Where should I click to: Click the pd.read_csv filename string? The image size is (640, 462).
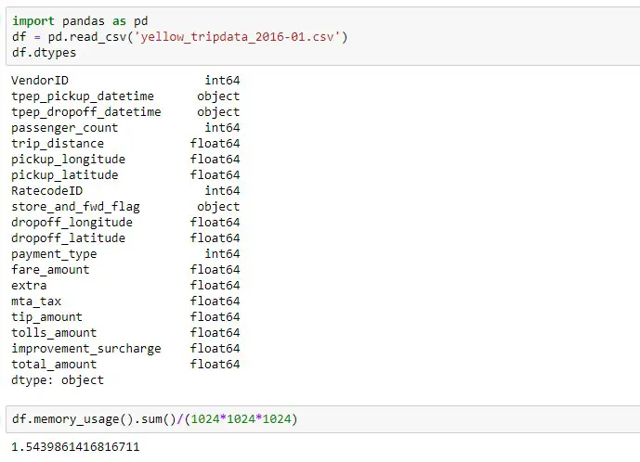[x=240, y=37]
